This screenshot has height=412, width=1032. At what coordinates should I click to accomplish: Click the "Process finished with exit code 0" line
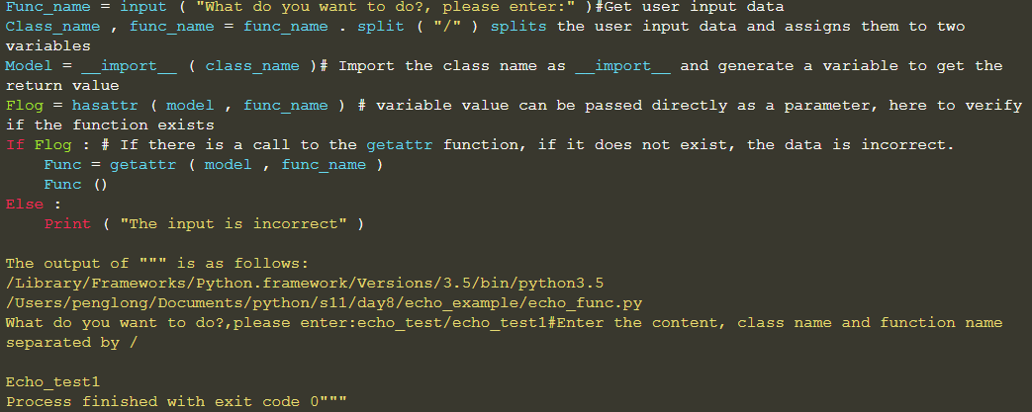[x=176, y=402]
